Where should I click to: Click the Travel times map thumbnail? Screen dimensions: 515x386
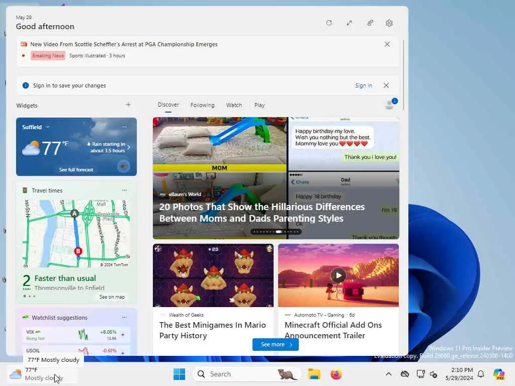click(x=76, y=233)
